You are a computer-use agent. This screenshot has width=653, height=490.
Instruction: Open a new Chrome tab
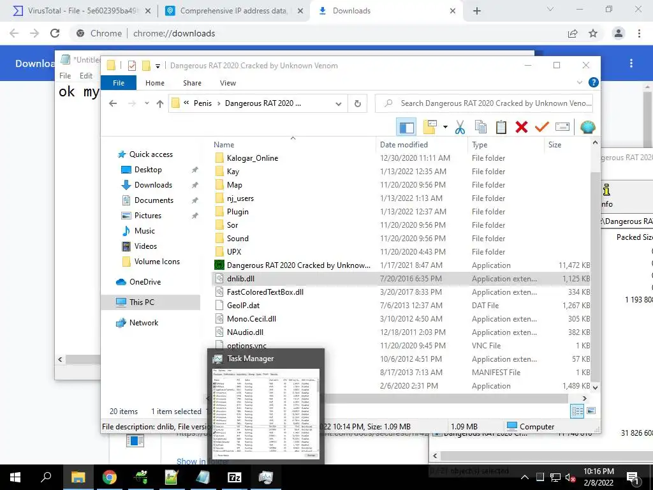pos(477,11)
